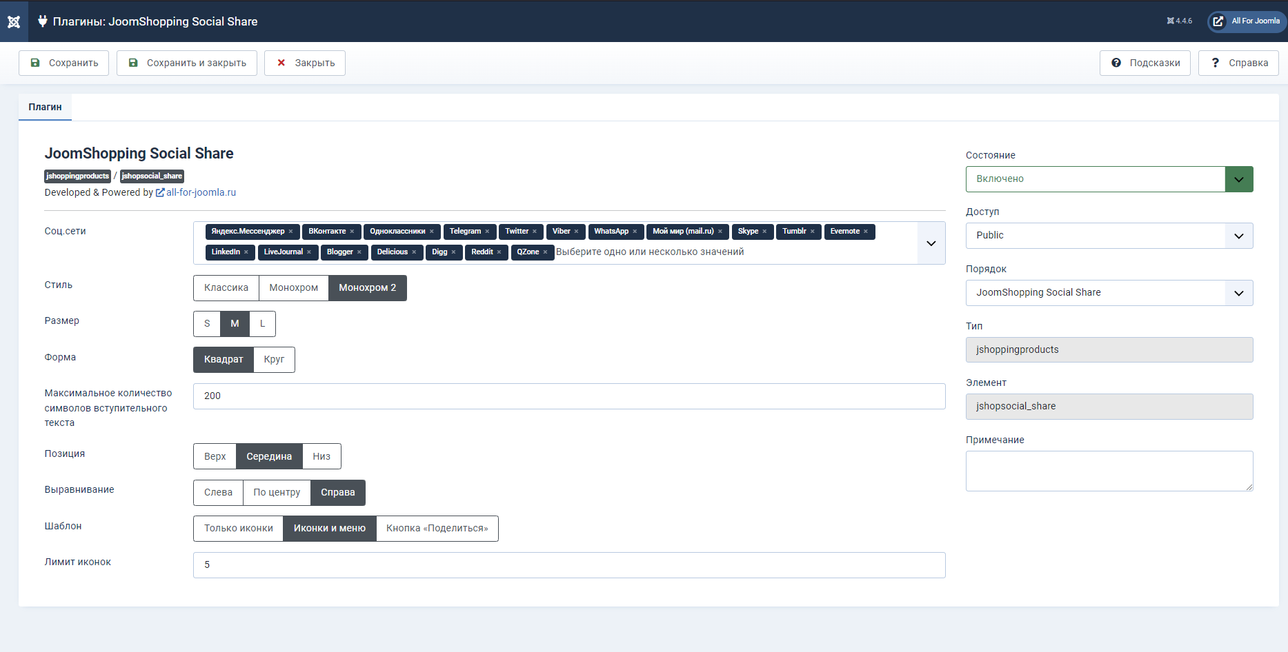Image resolution: width=1288 pixels, height=652 pixels.
Task: Remove the Evernote tag
Action: point(866,232)
